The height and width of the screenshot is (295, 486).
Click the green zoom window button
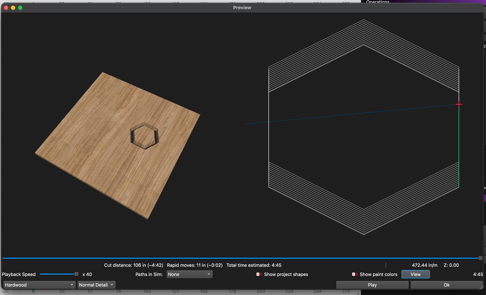pos(20,8)
